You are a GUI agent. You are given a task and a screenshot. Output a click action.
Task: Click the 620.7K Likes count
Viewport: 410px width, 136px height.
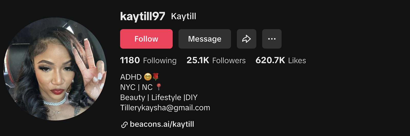(270, 60)
